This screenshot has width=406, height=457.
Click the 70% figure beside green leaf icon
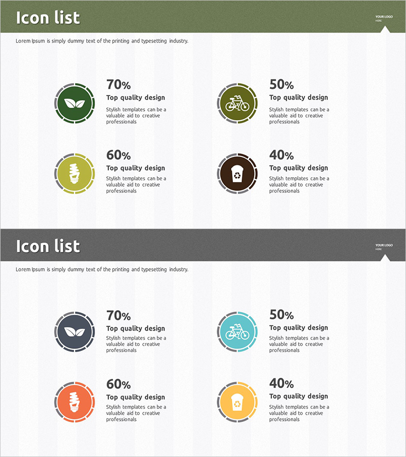[118, 84]
